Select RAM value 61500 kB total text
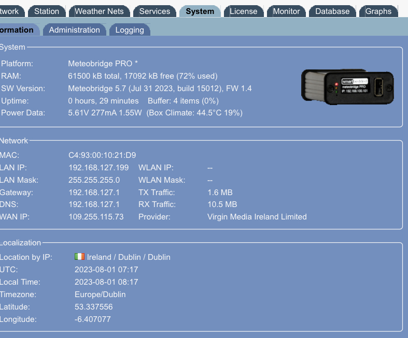Image resolution: width=408 pixels, height=338 pixels. pos(94,76)
